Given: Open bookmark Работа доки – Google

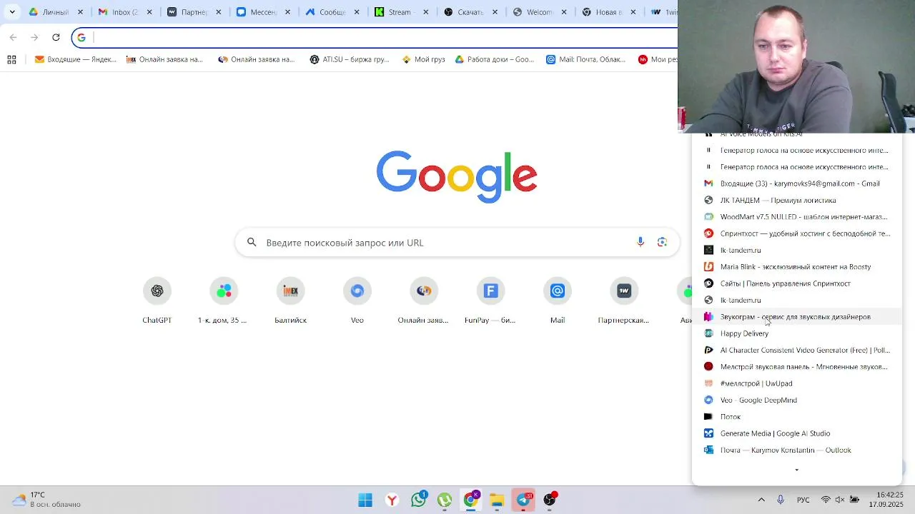Looking at the screenshot, I should coord(495,60).
